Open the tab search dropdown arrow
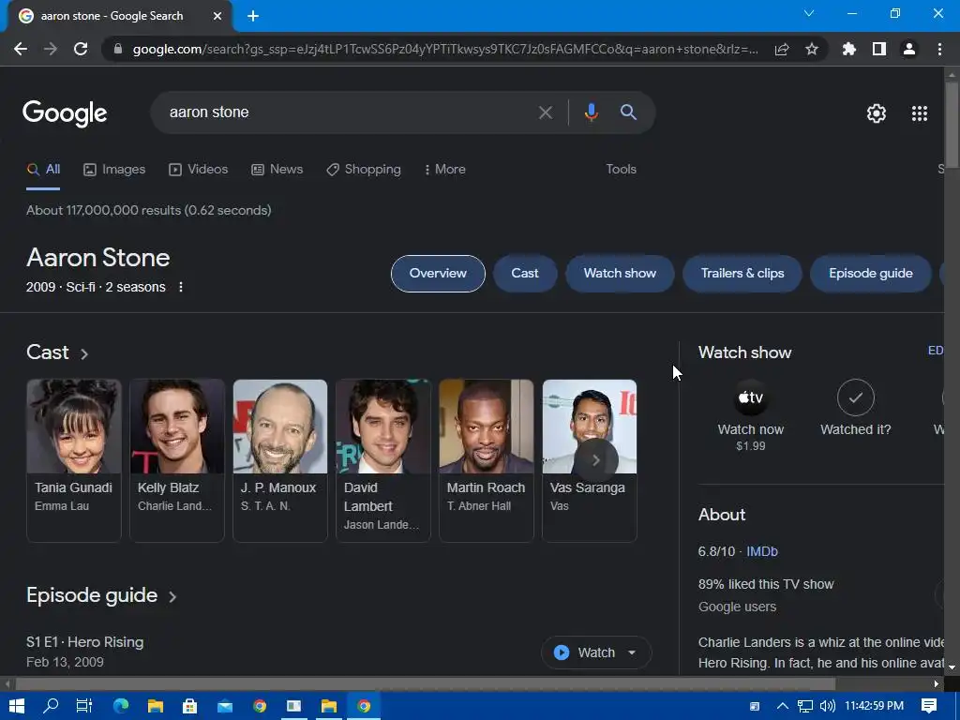The image size is (960, 720). (x=809, y=13)
